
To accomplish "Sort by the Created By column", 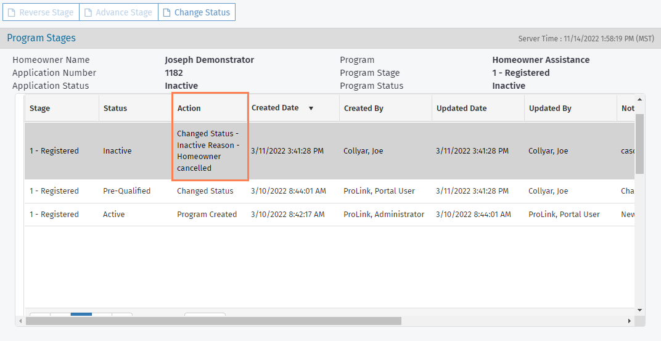I will click(x=364, y=109).
